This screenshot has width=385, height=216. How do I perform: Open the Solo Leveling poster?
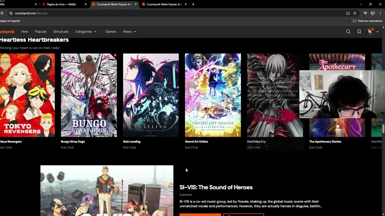click(151, 95)
